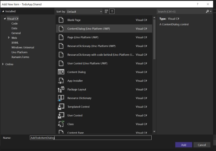Image resolution: width=216 pixels, height=151 pixels.
Task: Click the ResourceDictionary (Uno Platform UWP) file icon
Action: point(61,46)
